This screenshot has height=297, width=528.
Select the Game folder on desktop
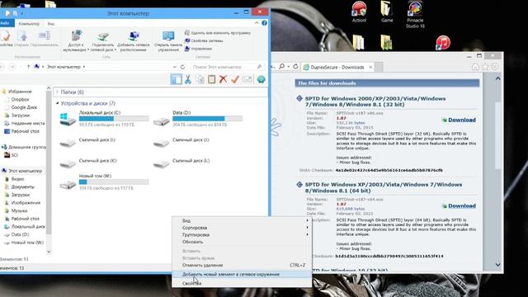pos(387,12)
